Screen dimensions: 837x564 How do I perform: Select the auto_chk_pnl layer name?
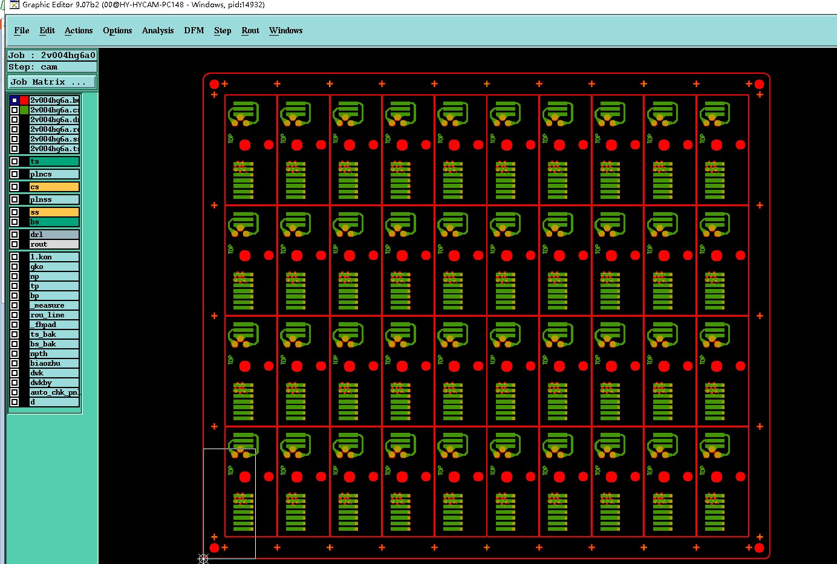click(54, 392)
